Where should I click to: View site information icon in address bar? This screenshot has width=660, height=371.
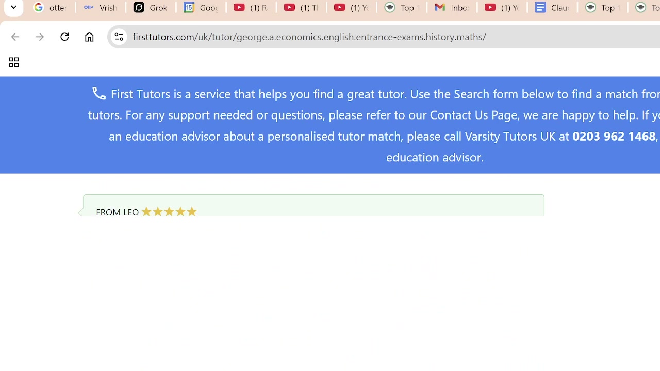coord(119,37)
